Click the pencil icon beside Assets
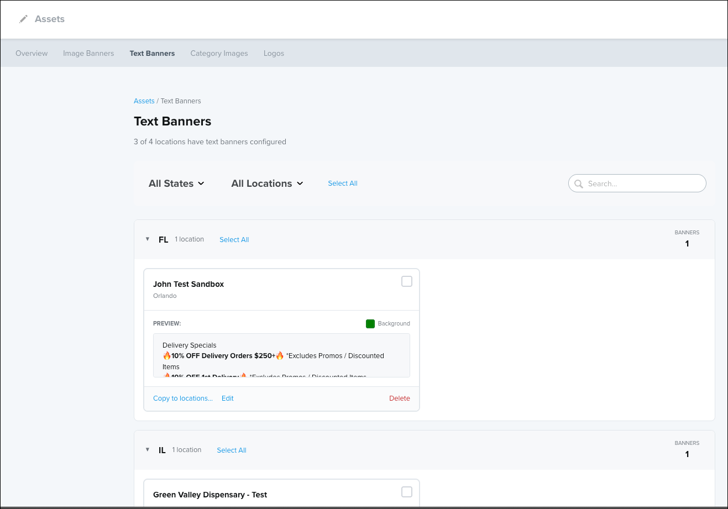The image size is (728, 509). pyautogui.click(x=23, y=19)
